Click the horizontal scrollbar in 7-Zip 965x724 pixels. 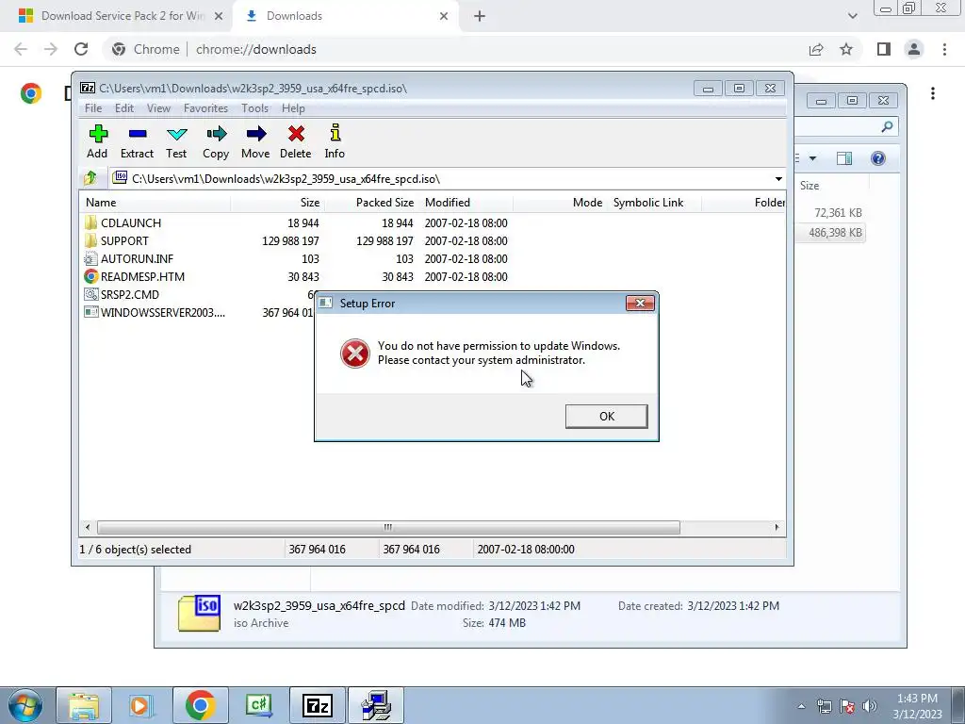[388, 527]
